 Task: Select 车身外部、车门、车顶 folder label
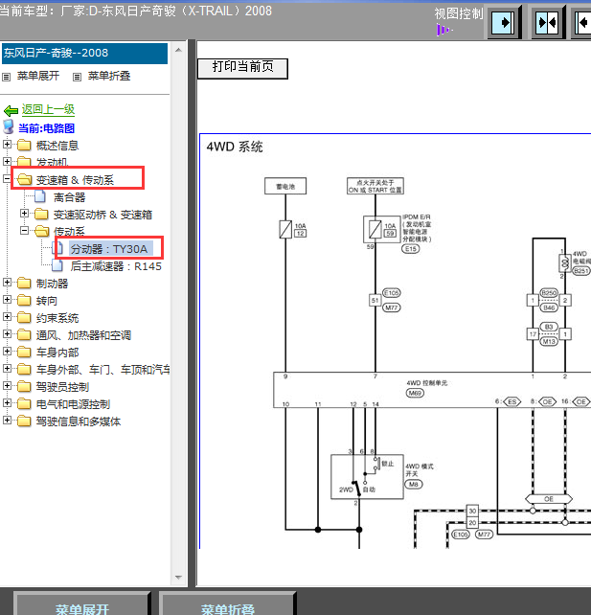click(x=102, y=370)
